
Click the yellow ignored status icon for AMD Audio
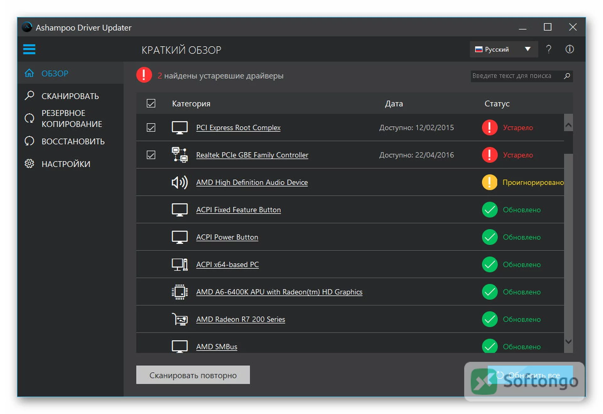click(490, 182)
